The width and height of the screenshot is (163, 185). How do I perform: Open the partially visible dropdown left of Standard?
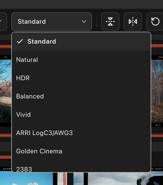(3, 22)
